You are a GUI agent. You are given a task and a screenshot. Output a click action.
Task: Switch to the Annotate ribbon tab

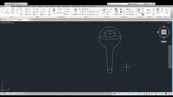click(19, 6)
